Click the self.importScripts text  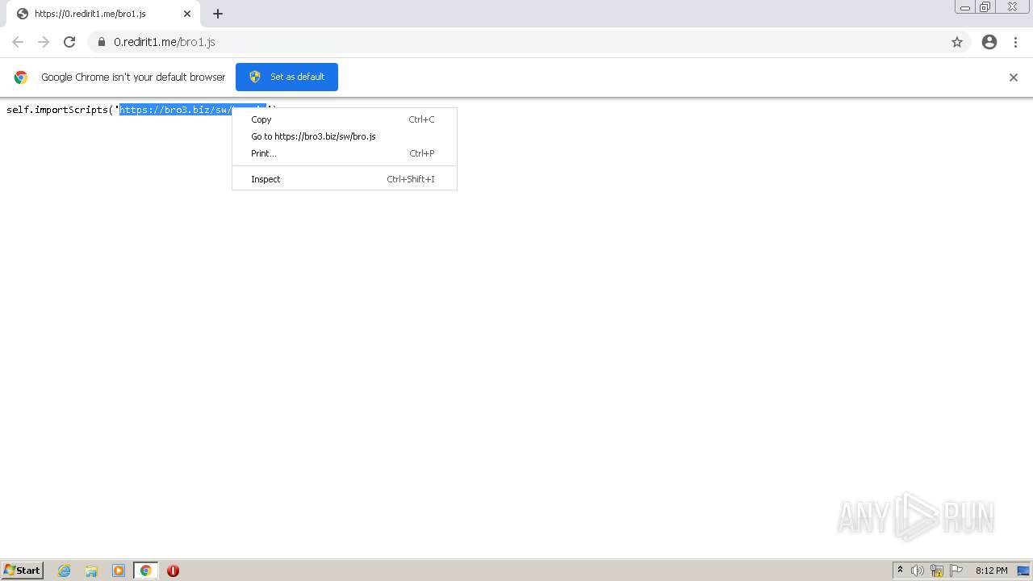(x=57, y=110)
